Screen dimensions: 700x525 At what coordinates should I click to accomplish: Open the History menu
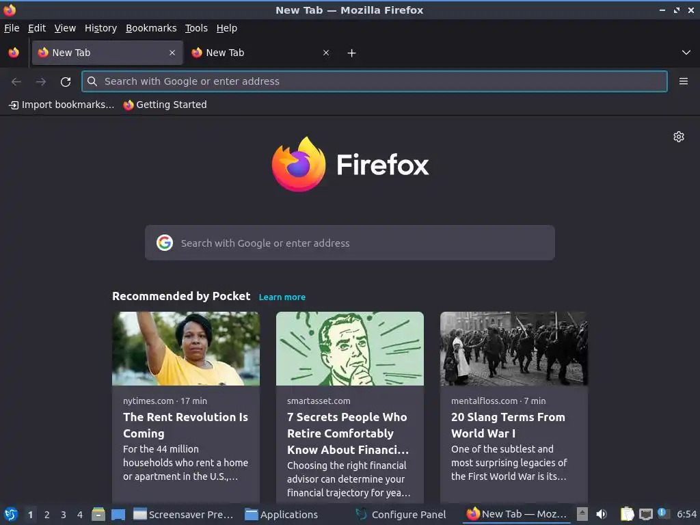coord(101,28)
